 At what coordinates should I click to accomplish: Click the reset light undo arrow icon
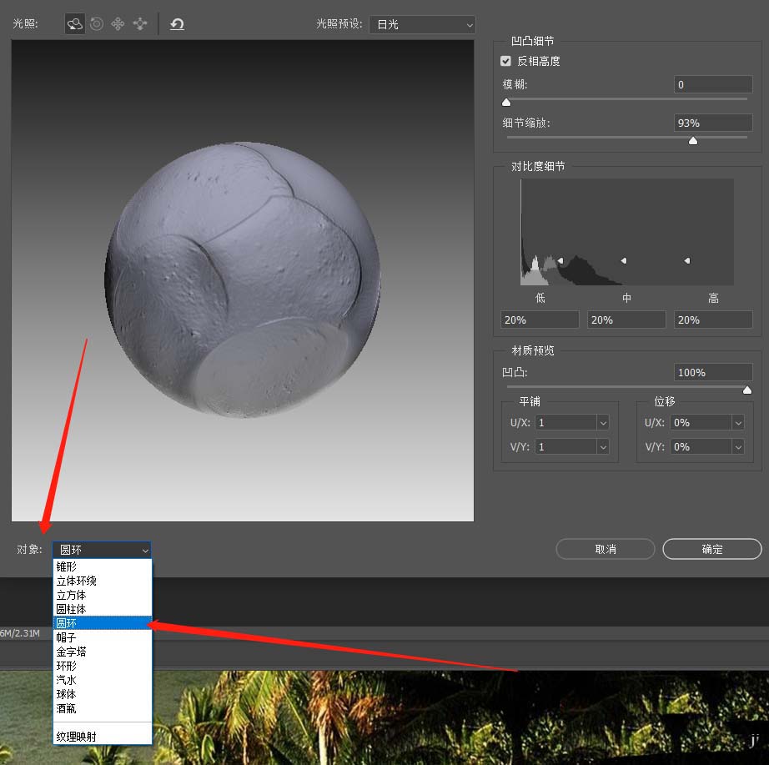[x=177, y=24]
